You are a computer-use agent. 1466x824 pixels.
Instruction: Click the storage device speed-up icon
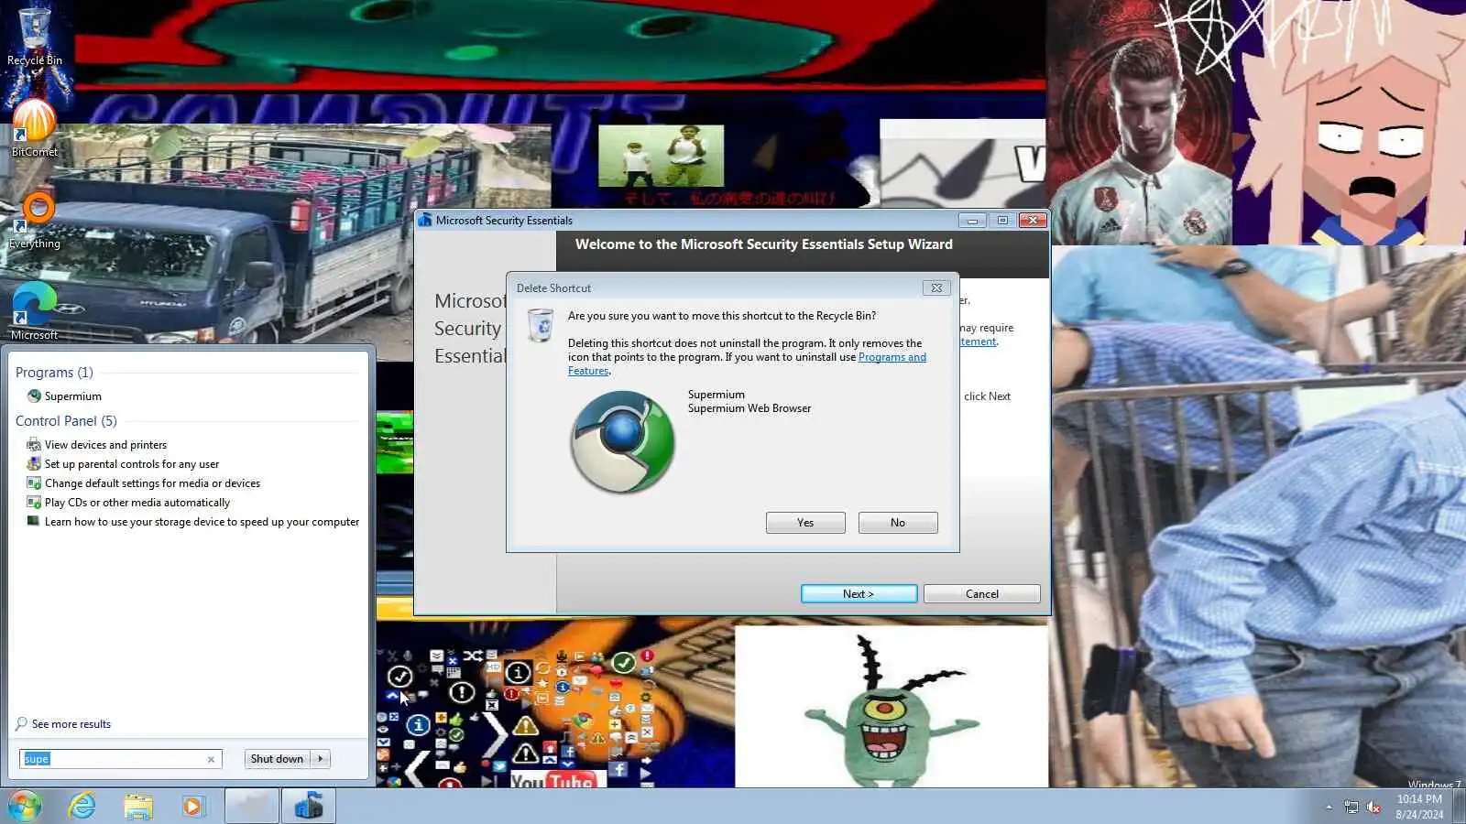34,522
